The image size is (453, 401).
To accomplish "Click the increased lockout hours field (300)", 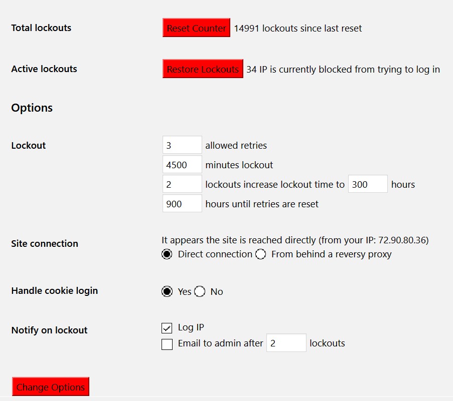I will [368, 184].
